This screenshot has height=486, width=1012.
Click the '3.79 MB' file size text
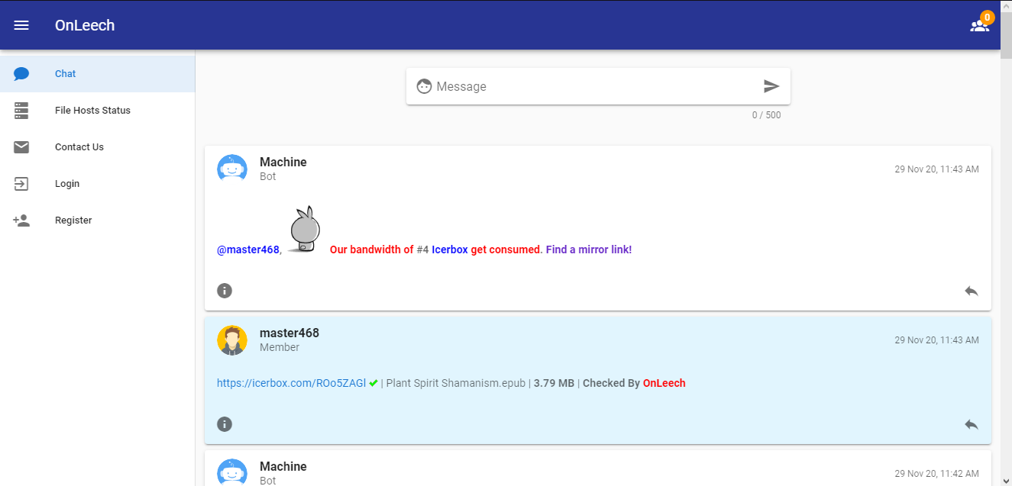tap(554, 383)
